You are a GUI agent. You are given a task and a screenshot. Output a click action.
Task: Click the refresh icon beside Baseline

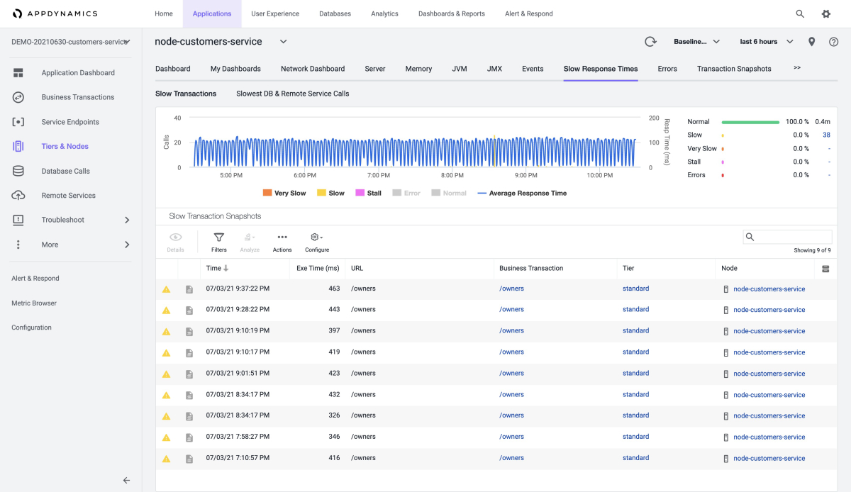click(650, 42)
